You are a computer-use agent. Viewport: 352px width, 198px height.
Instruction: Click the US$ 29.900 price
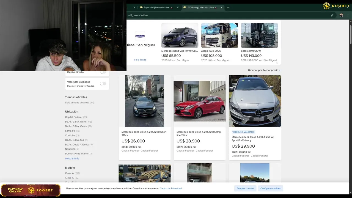pos(243,146)
